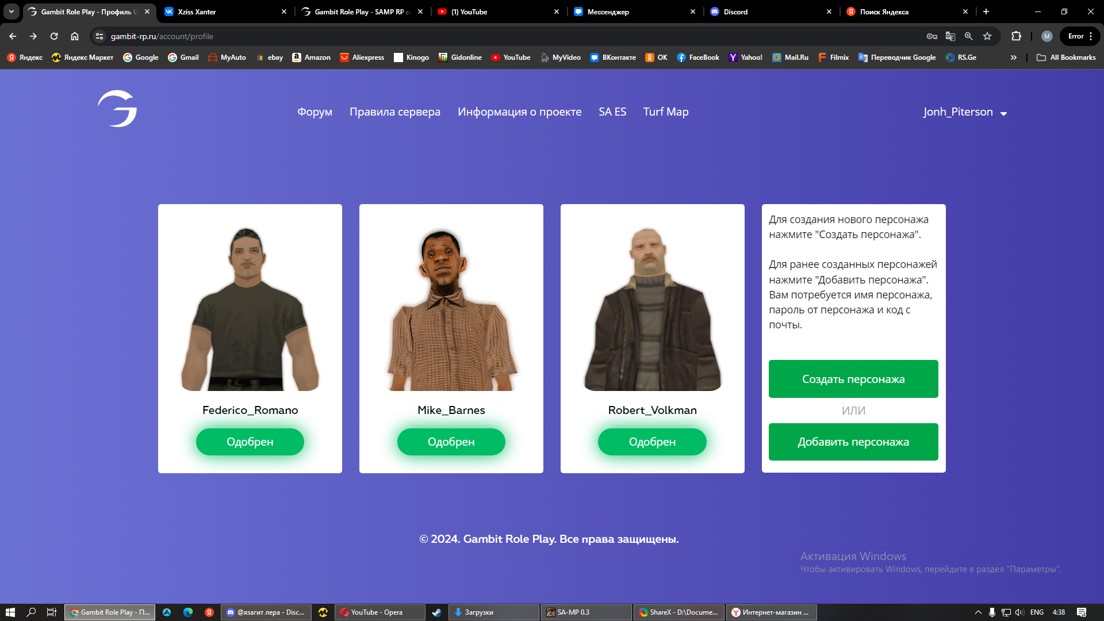This screenshot has width=1104, height=621.
Task: Expand the Jonh_Piterson account dropdown
Action: pos(965,112)
